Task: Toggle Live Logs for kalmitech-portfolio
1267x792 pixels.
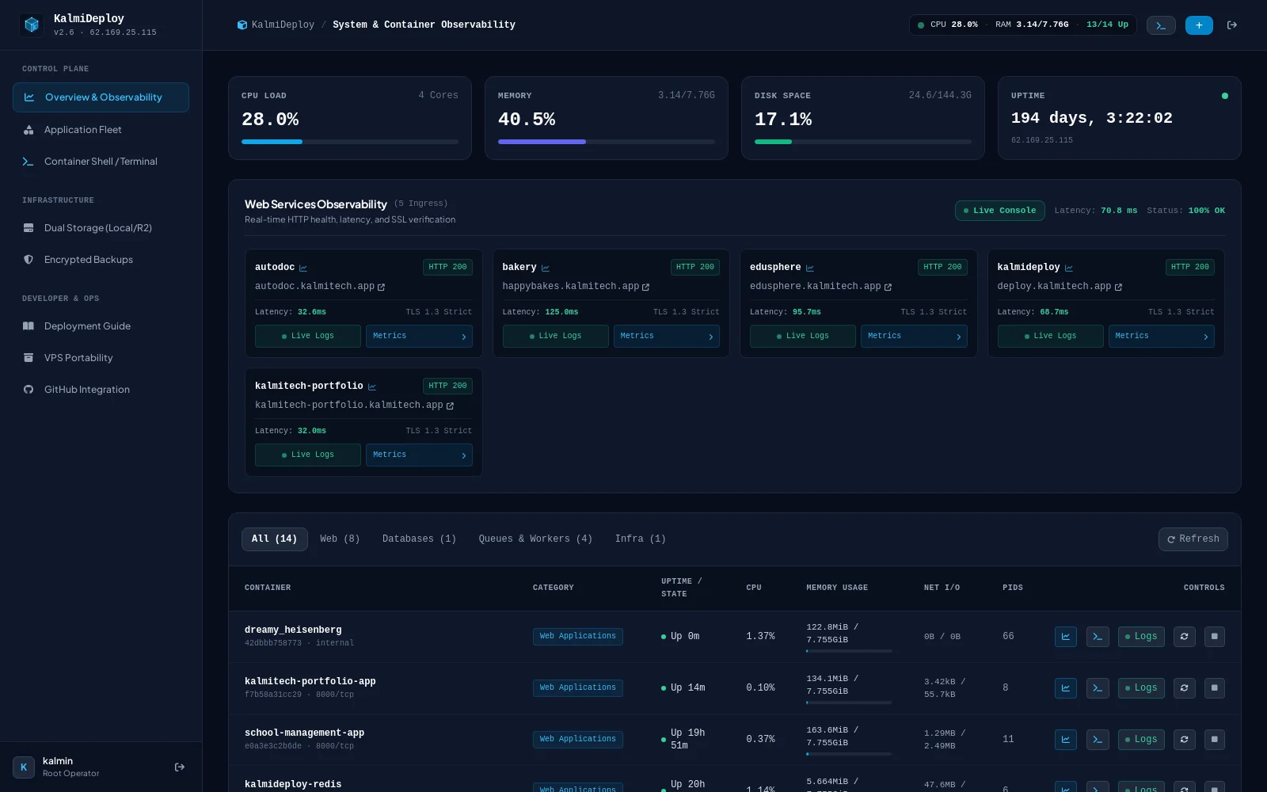Action: [308, 455]
